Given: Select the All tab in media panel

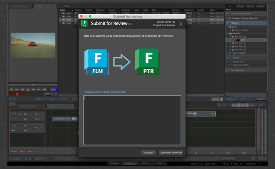Looking at the screenshot, I should [230, 6].
